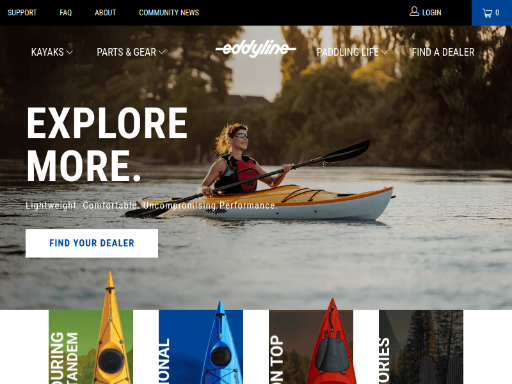The width and height of the screenshot is (512, 384).
Task: Click the user login icon
Action: 414,12
